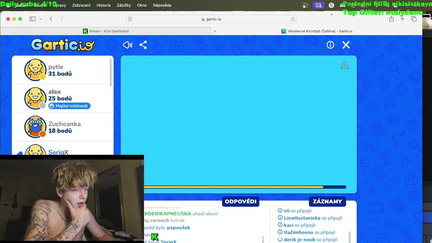This screenshot has width=432, height=243.
Task: Click the Shazam icon in menu bar
Action: pos(331,5)
